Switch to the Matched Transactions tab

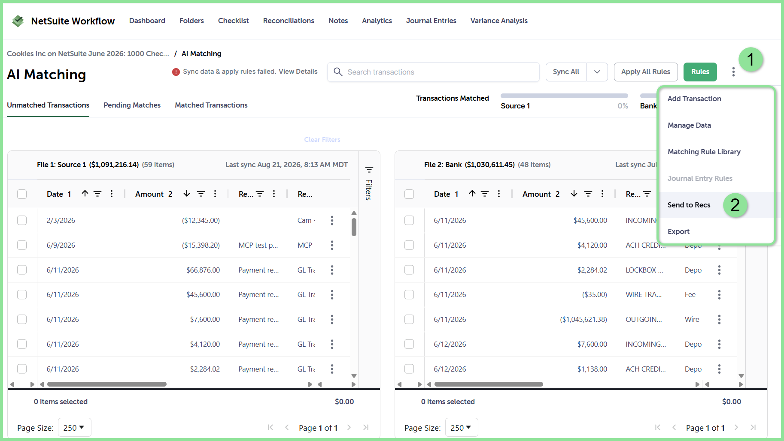pos(211,105)
